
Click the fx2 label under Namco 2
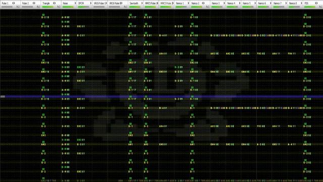pyautogui.click(x=207, y=7)
